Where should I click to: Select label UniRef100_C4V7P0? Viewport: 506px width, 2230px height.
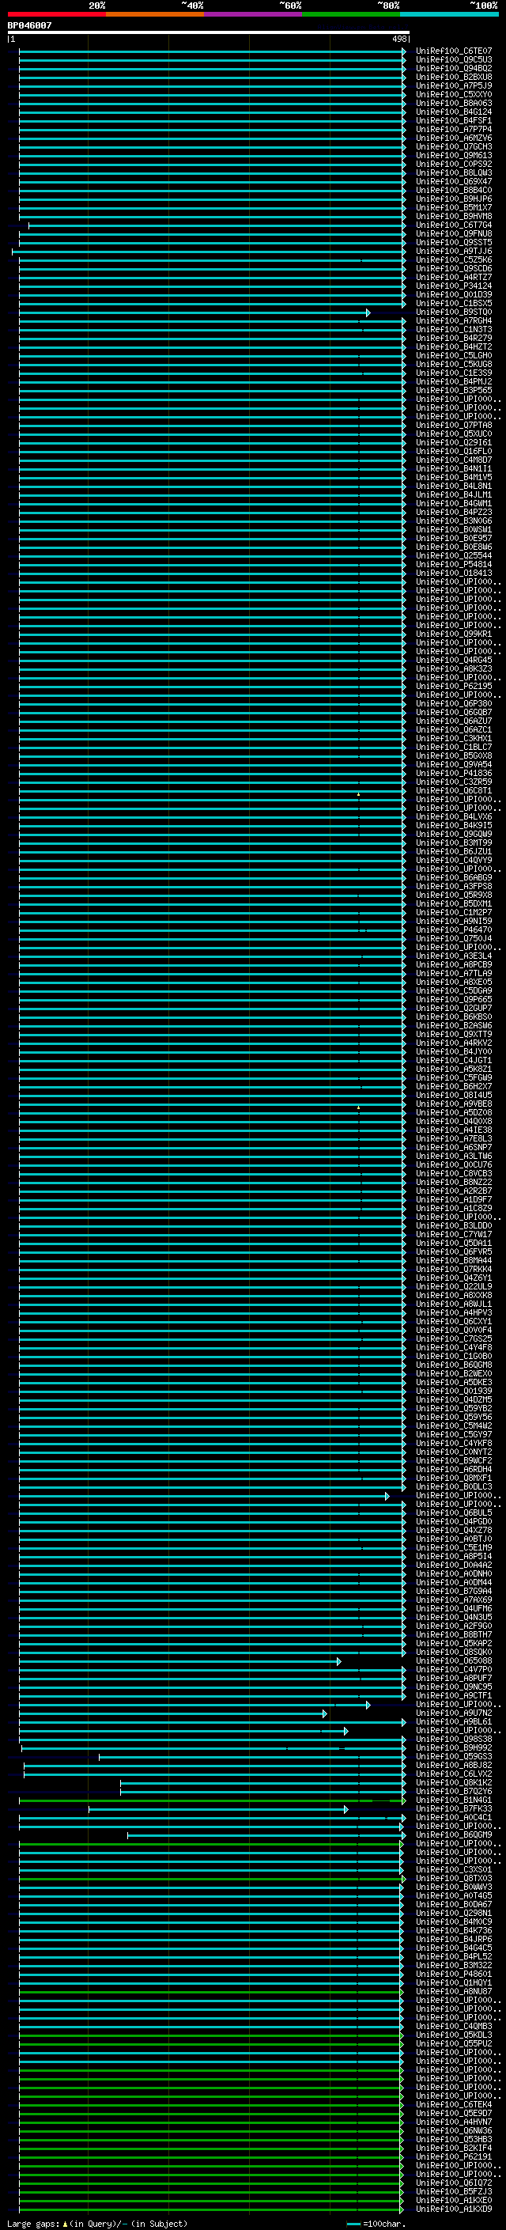453,1669
